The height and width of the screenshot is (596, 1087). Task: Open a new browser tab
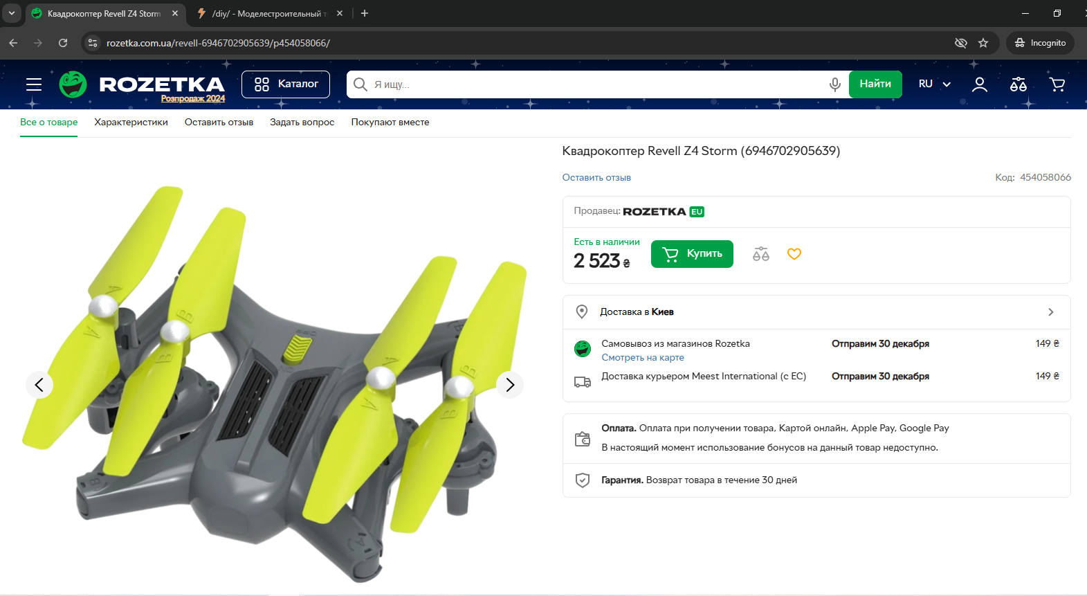pos(365,14)
